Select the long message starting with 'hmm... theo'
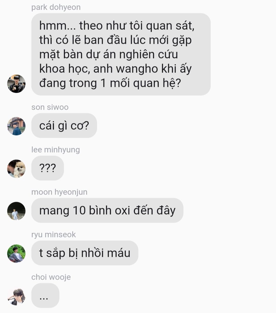Image resolution: width=276 pixels, height=313 pixels. tap(121, 54)
